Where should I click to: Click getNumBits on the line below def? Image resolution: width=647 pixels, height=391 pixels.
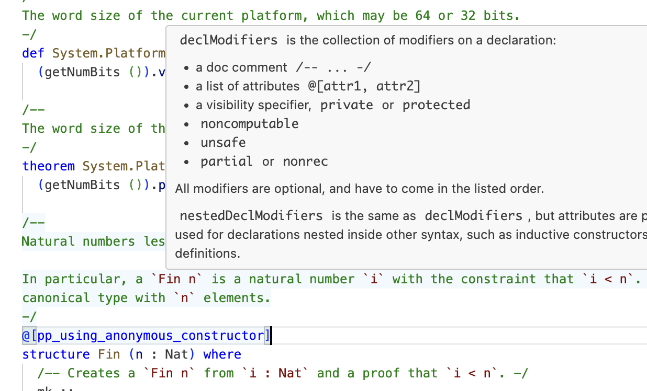click(82, 72)
